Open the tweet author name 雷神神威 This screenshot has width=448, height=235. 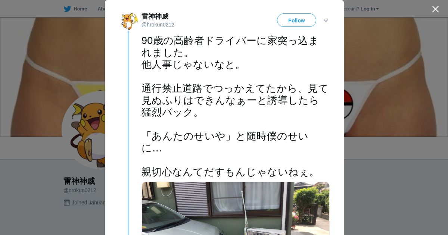[x=155, y=16]
